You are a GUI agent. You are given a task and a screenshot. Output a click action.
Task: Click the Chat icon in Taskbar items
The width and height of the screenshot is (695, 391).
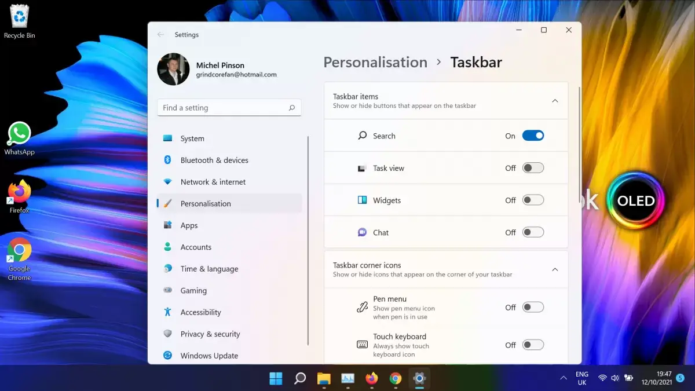(x=363, y=232)
